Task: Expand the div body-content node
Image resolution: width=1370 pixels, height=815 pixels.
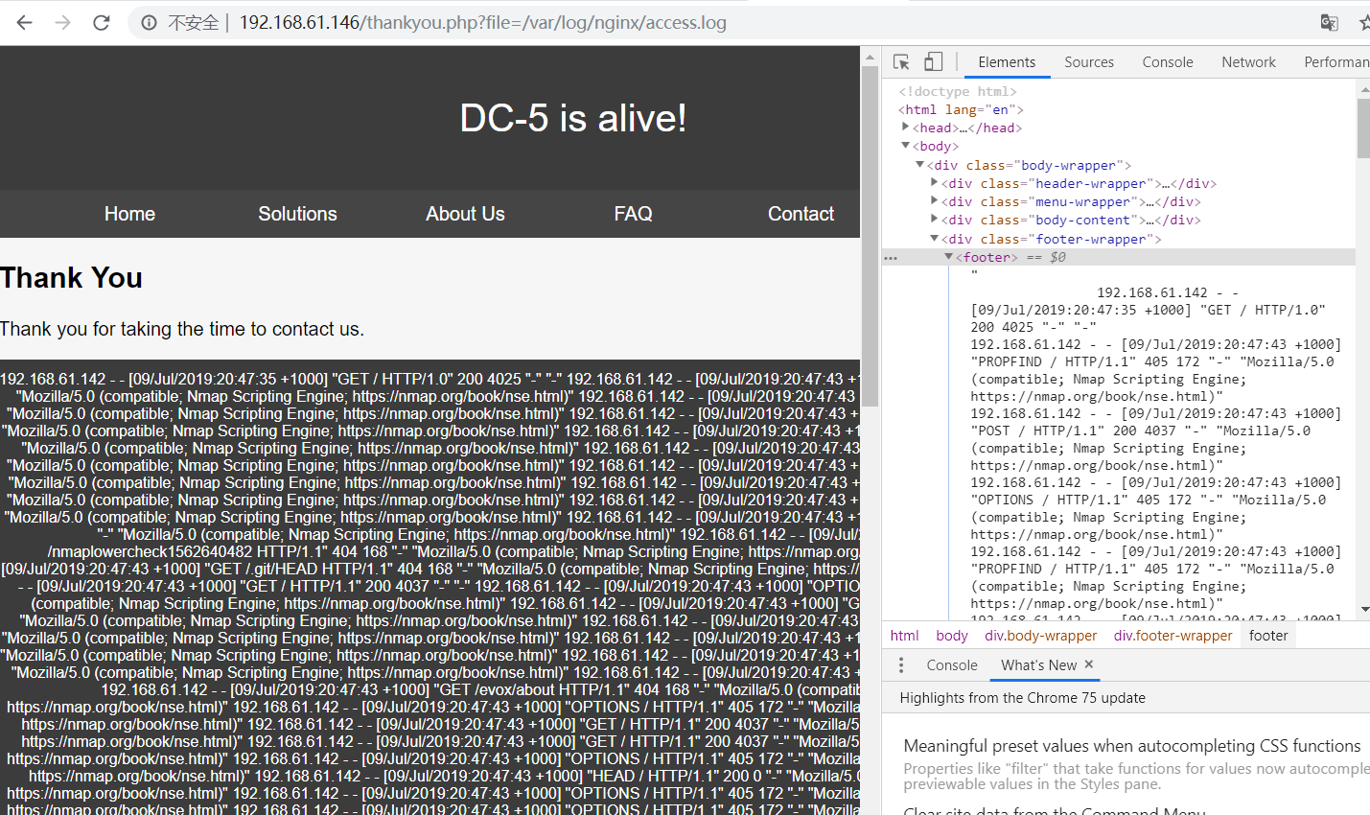Action: 934,219
